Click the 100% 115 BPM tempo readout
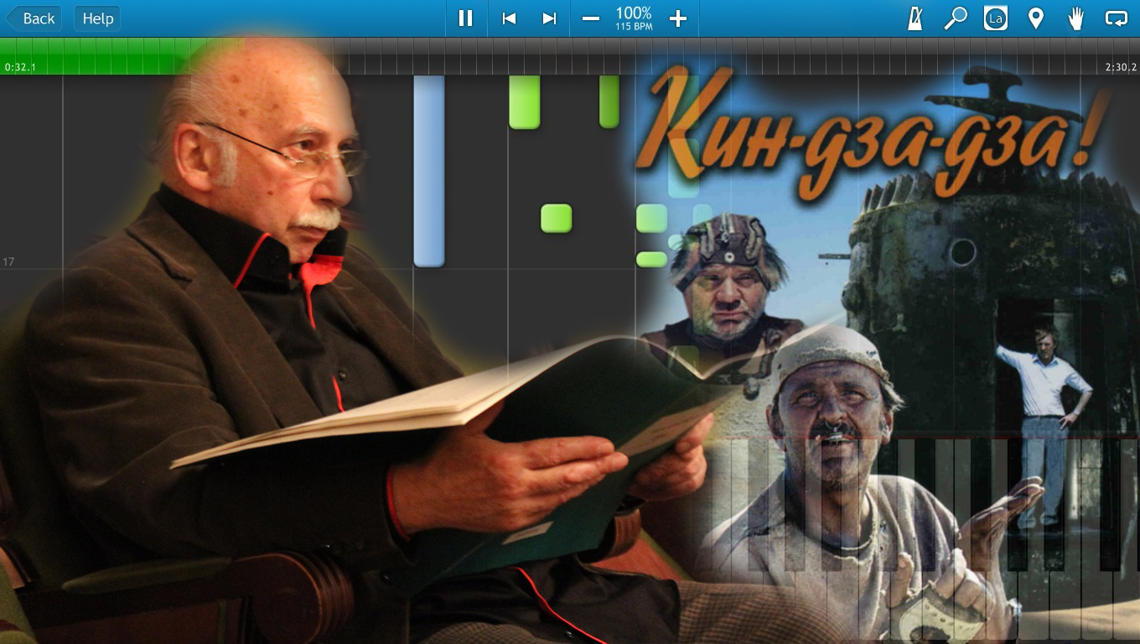This screenshot has height=644, width=1140. (634, 18)
